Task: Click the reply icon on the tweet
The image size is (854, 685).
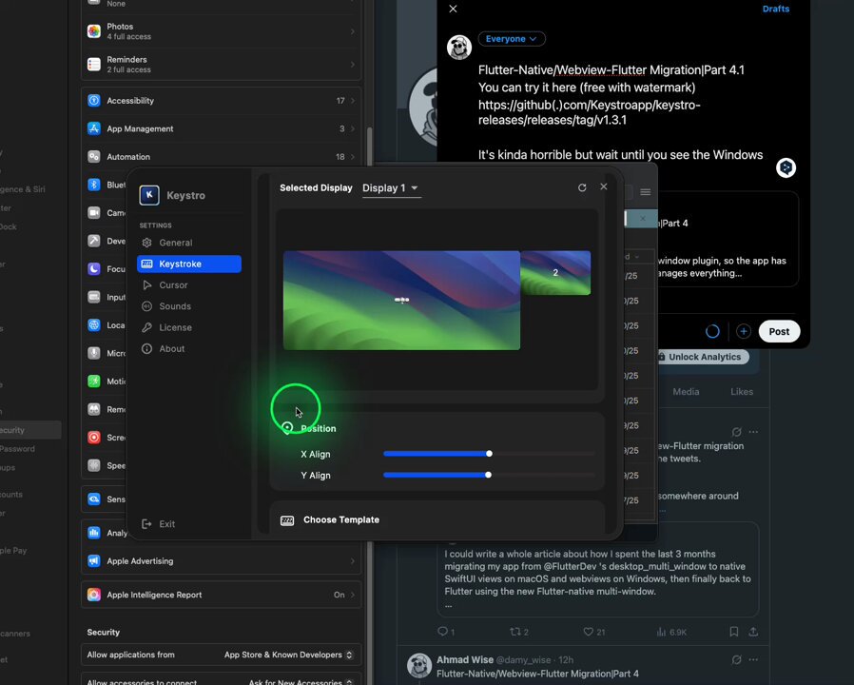Action: coord(442,632)
